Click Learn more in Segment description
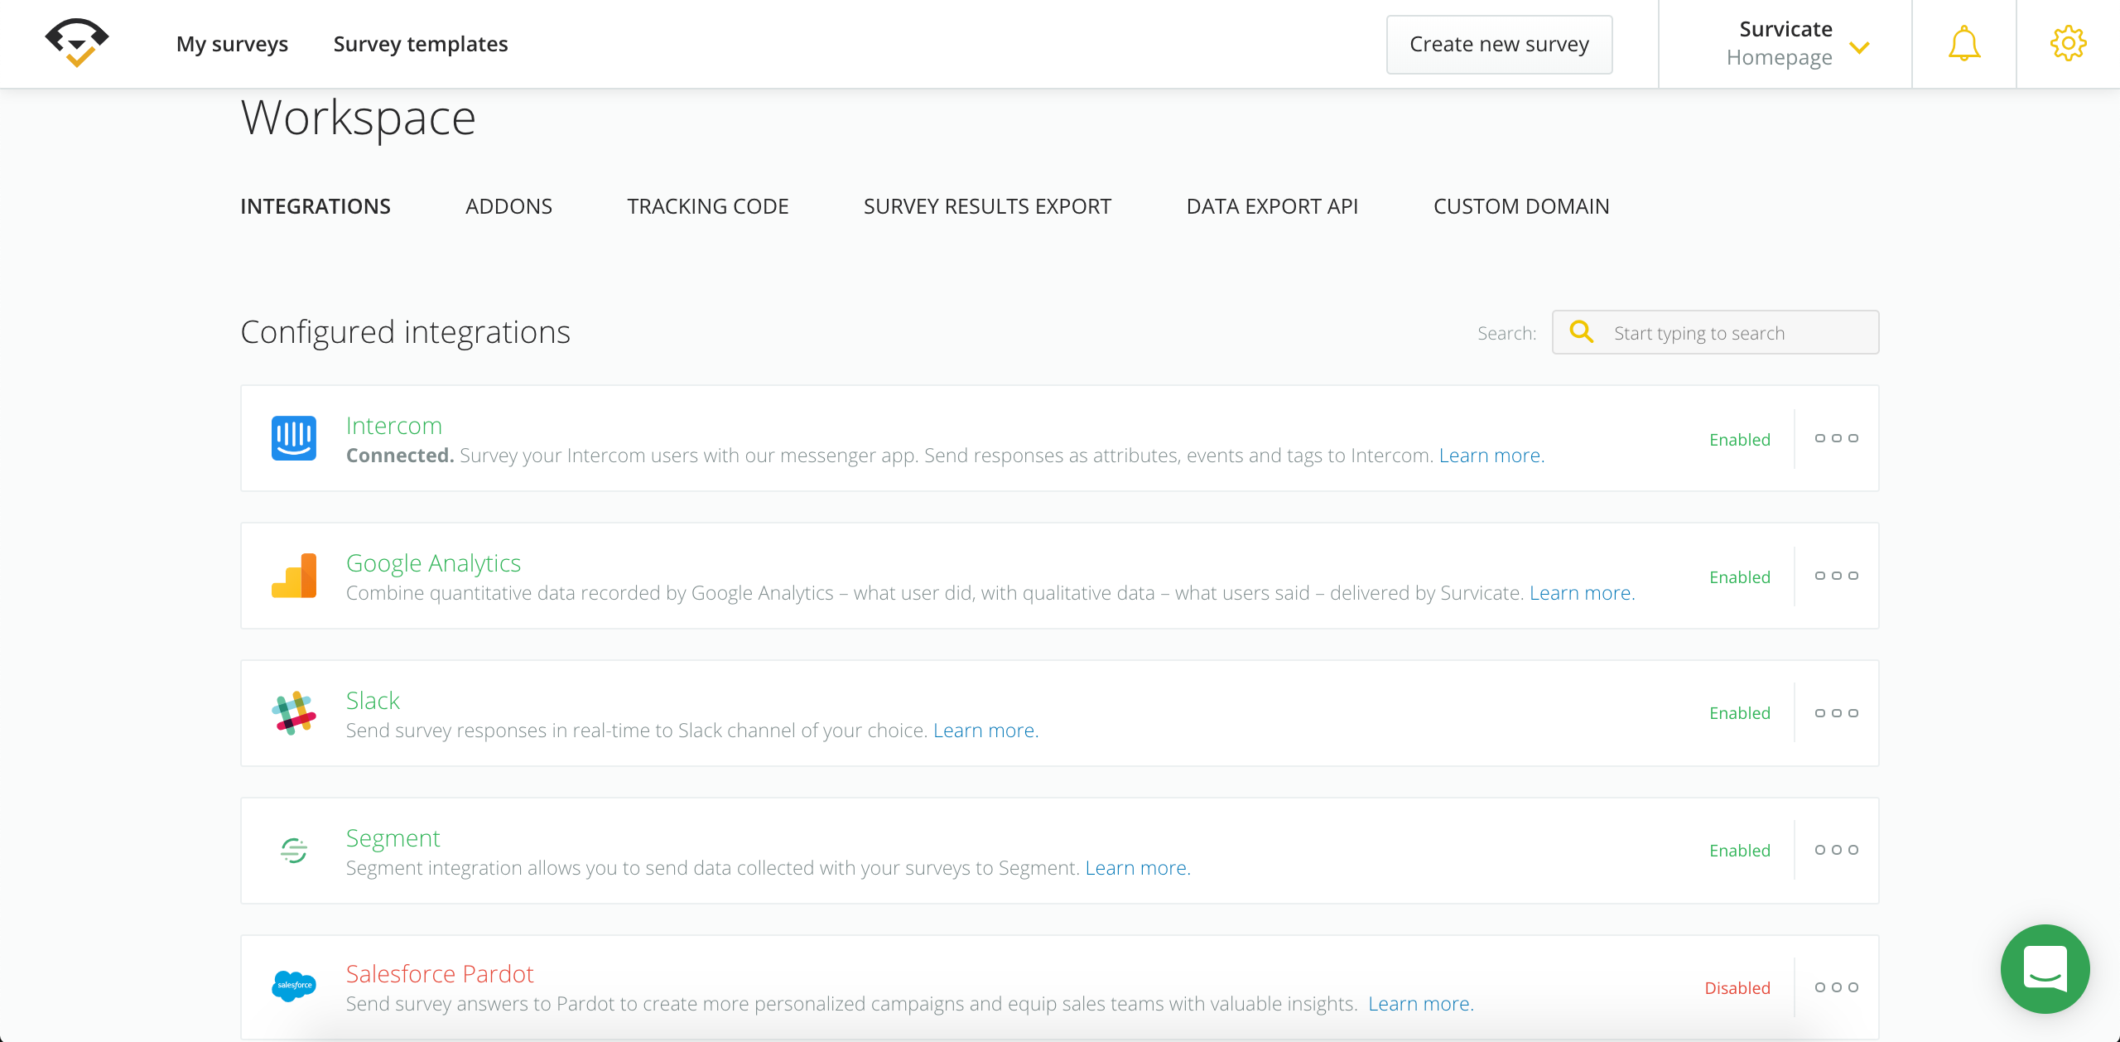This screenshot has height=1042, width=2120. (1138, 867)
